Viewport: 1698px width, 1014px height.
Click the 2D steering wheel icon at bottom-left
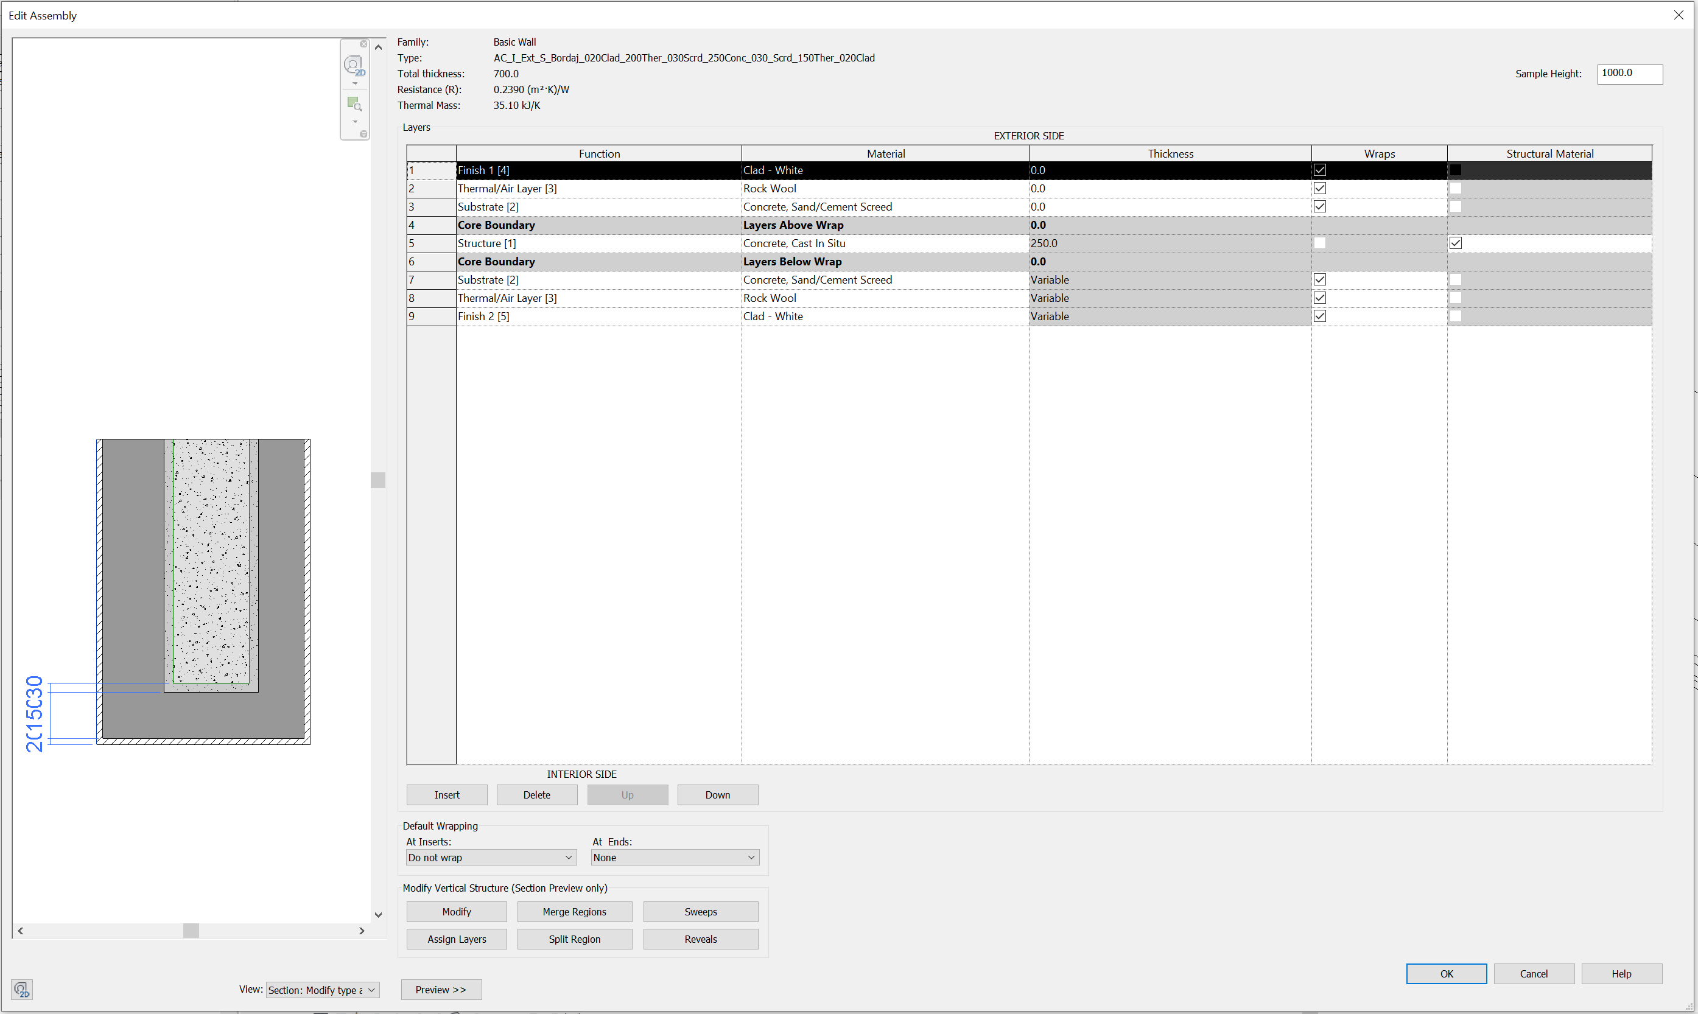tap(21, 988)
